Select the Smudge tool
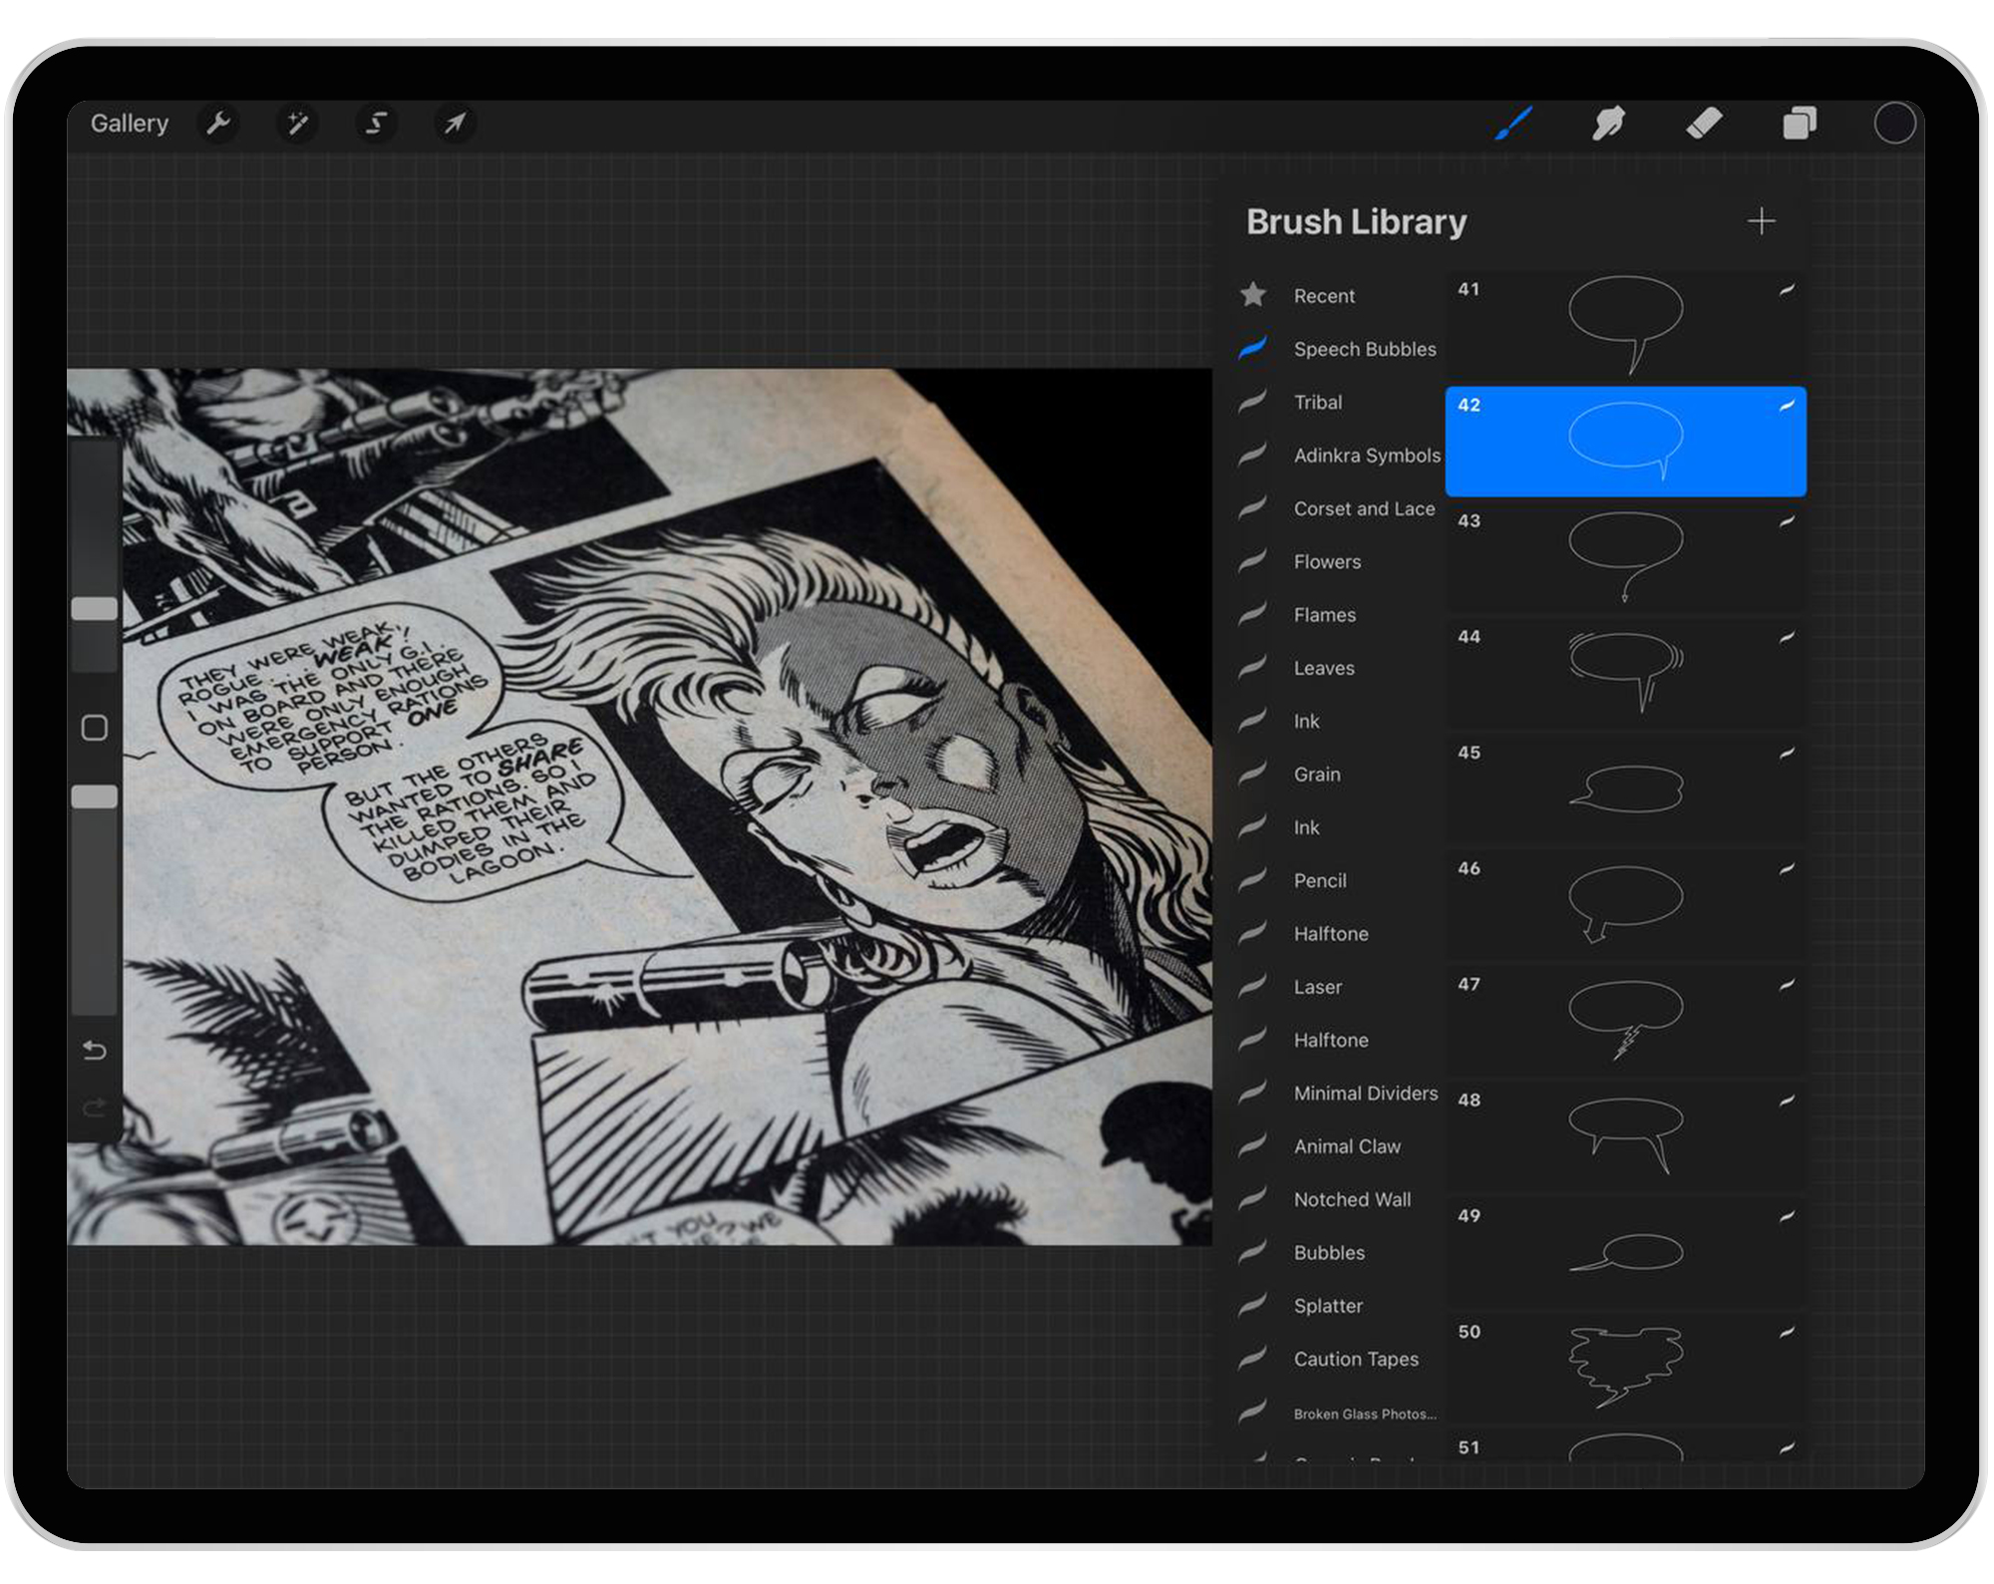This screenshot has height=1584, width=1994. [x=1609, y=124]
